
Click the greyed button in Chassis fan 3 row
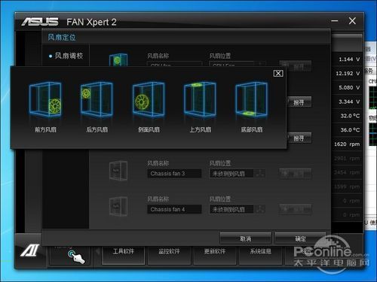point(296,174)
